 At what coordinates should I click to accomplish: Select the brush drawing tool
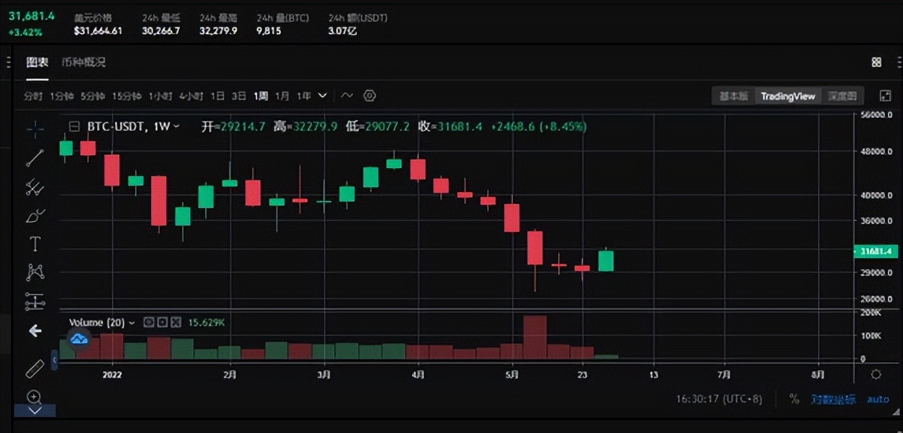[35, 215]
